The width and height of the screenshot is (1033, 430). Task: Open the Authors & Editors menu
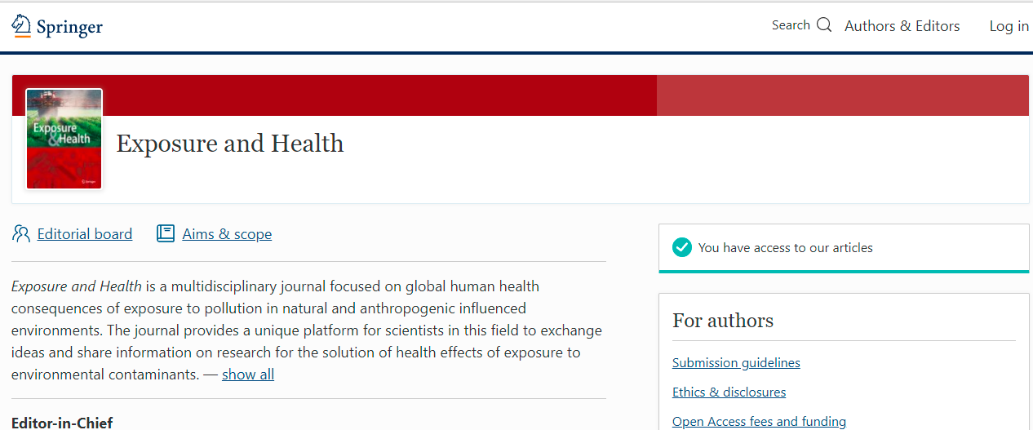(902, 26)
